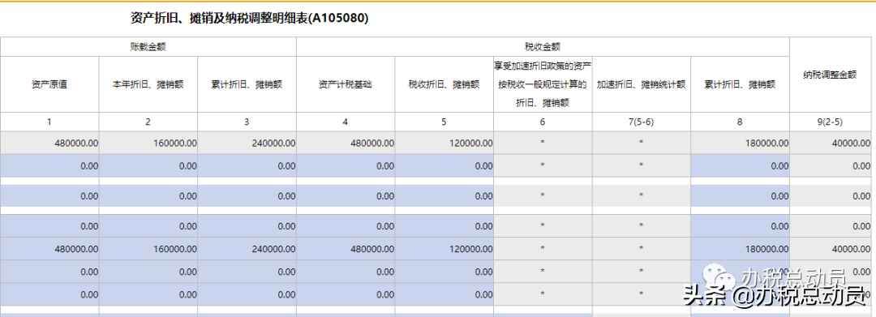Focus the 120000.00 input in the blue row
876x317 pixels.
tap(444, 249)
